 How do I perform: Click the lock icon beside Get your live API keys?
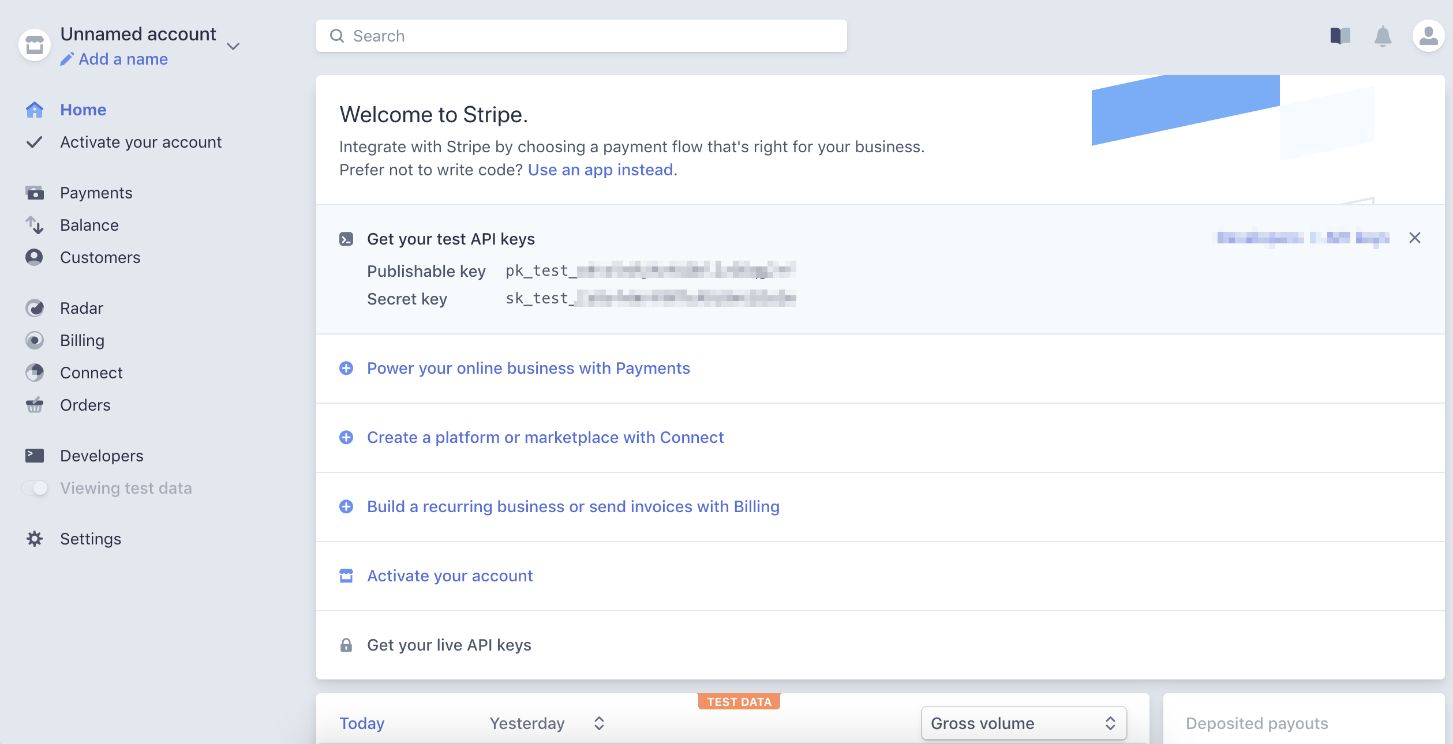point(346,645)
